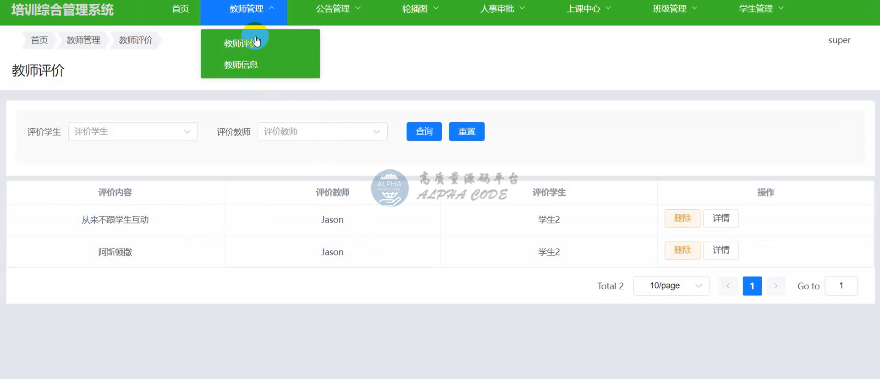The height and width of the screenshot is (379, 880).
Task: Delete the 从来不跟学生互动 evaluation row
Action: (682, 218)
